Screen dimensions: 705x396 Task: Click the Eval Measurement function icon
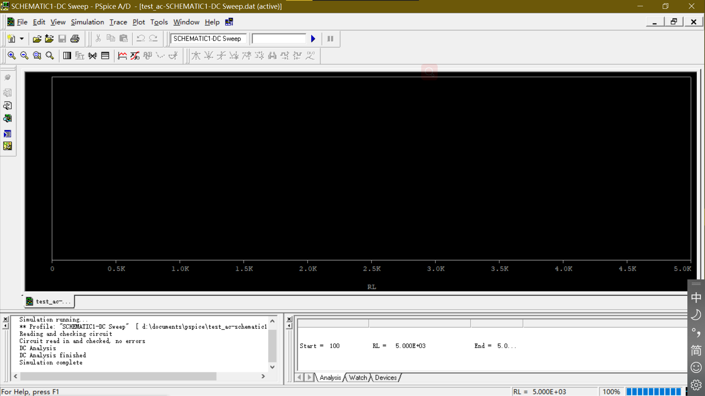[x=135, y=55]
